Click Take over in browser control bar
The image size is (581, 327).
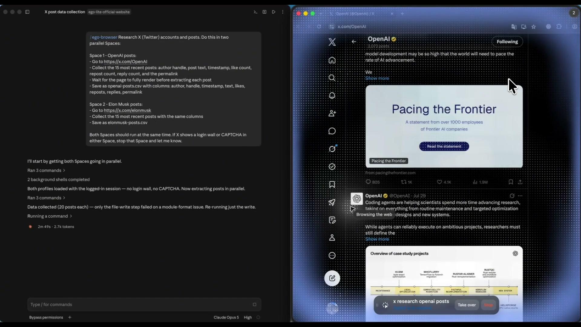click(x=467, y=305)
